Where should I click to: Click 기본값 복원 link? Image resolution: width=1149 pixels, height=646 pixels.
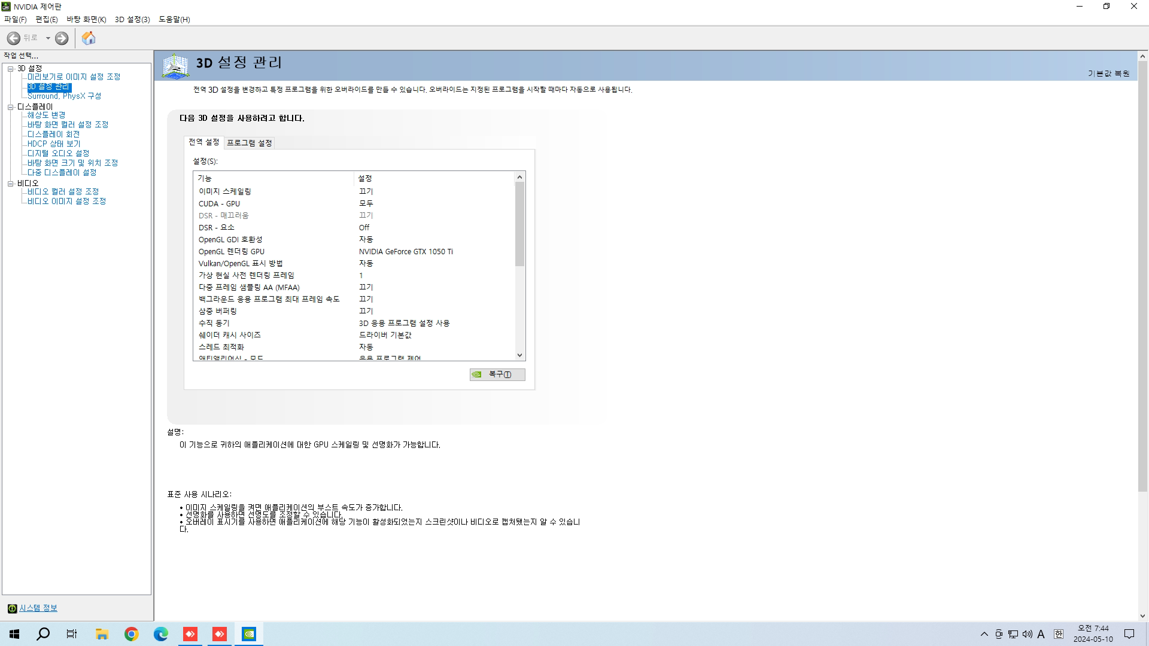[x=1108, y=74]
